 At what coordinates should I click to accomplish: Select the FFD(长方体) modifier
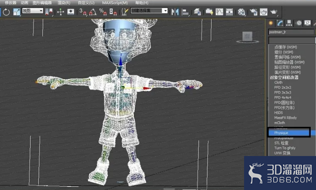click(284, 108)
